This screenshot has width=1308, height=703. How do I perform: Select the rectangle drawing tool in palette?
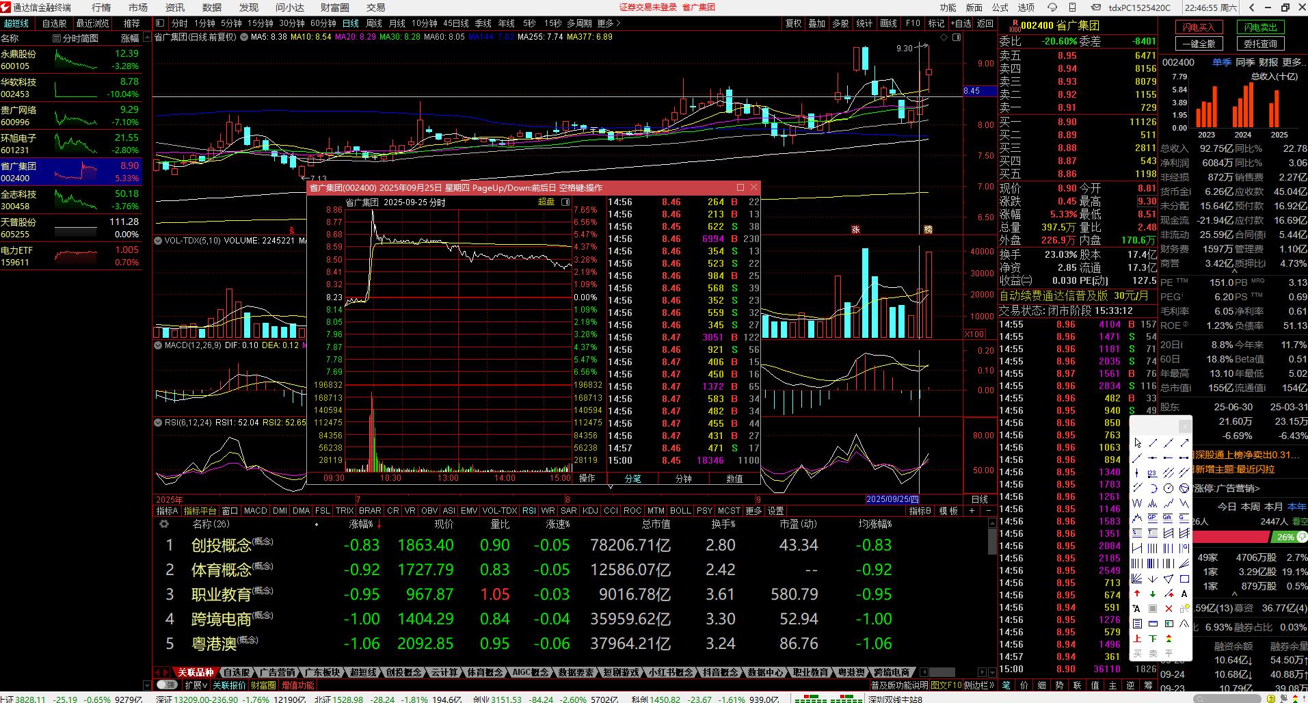click(1184, 579)
